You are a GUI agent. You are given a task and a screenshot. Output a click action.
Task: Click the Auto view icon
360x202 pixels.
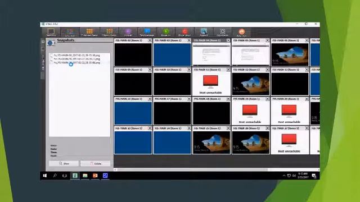(241, 33)
